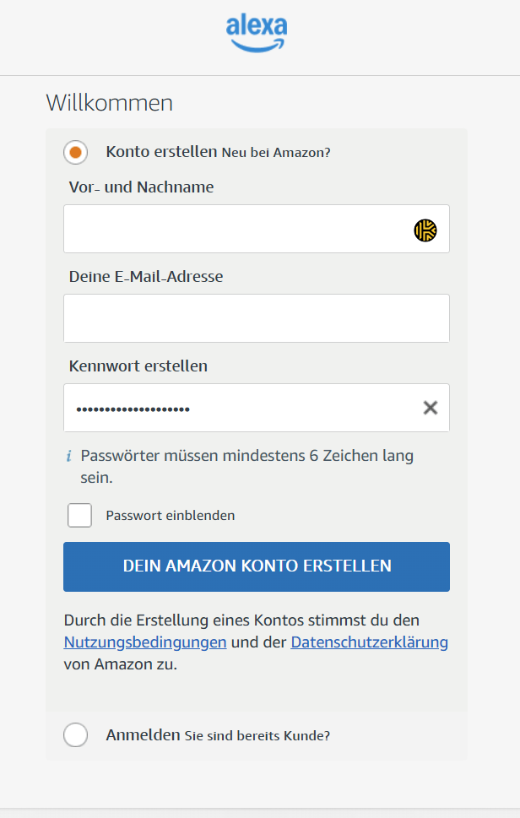This screenshot has height=818, width=520.
Task: Open the Datenschutzerklärung link
Action: pos(369,642)
